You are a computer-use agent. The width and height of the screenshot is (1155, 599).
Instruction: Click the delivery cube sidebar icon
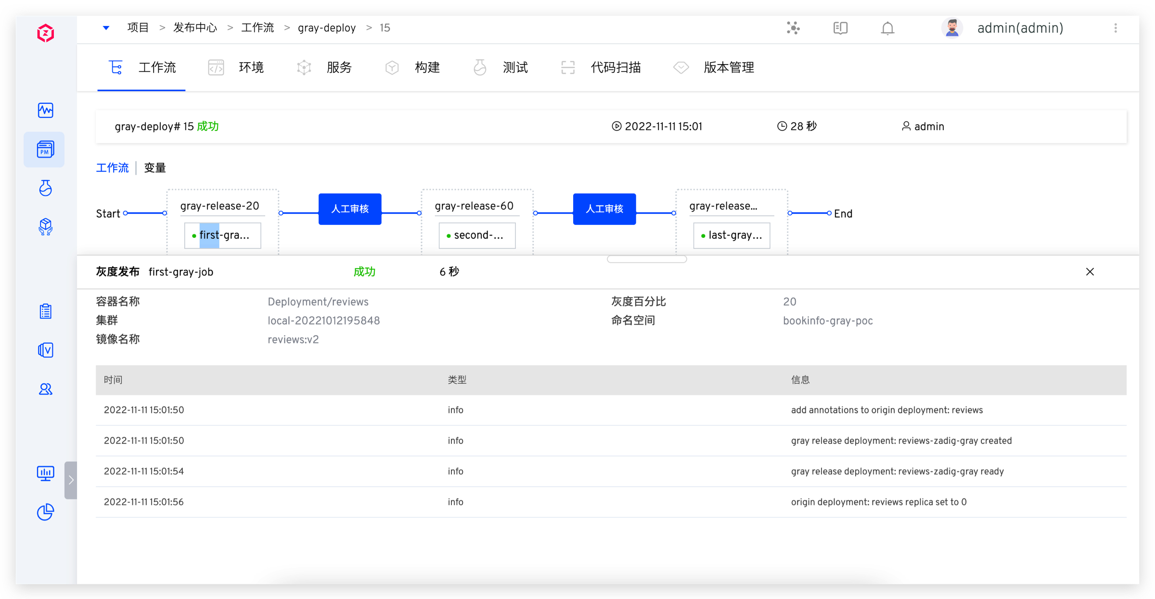[x=46, y=226]
